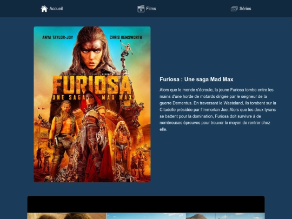Open the Séries navigation link
This screenshot has height=219, width=292.
[x=241, y=9]
